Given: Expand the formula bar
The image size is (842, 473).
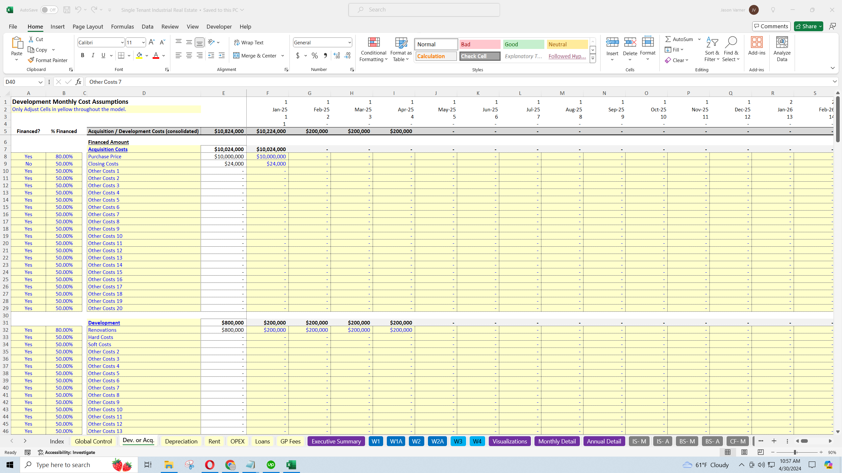Looking at the screenshot, I should click(x=835, y=81).
